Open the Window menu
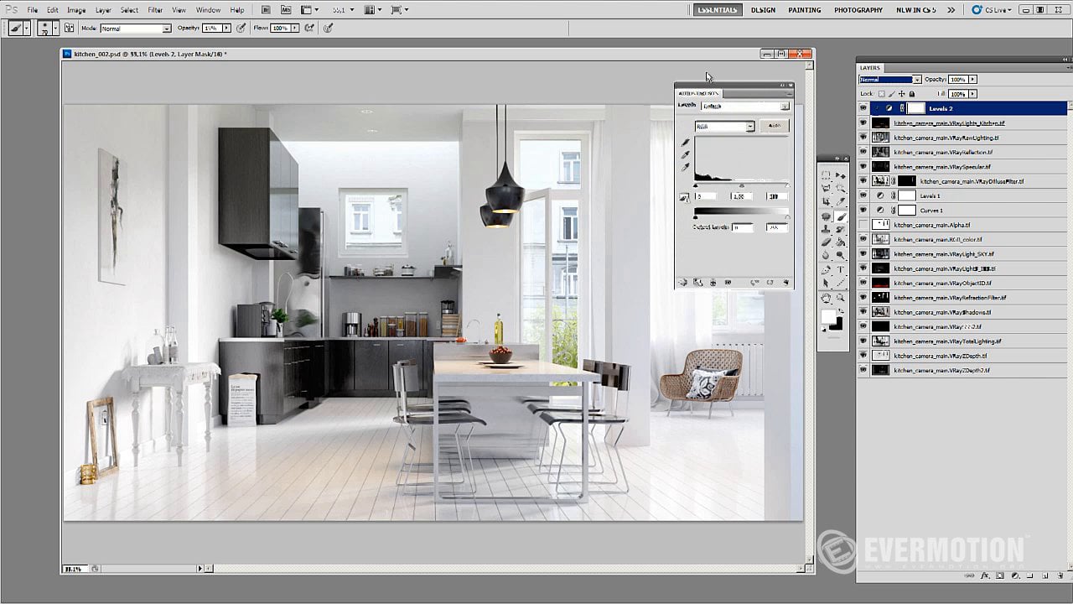Viewport: 1073px width, 604px height. pos(209,10)
